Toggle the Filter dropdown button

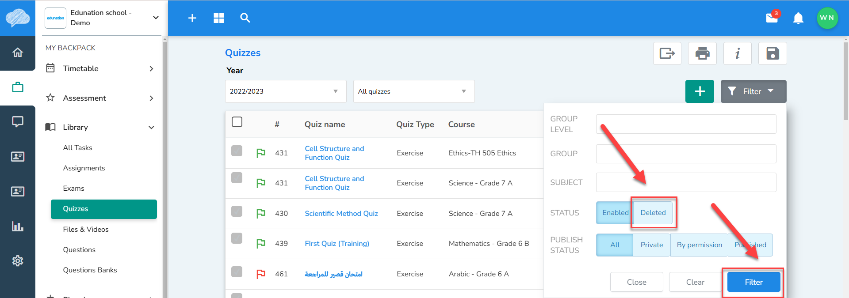click(753, 91)
